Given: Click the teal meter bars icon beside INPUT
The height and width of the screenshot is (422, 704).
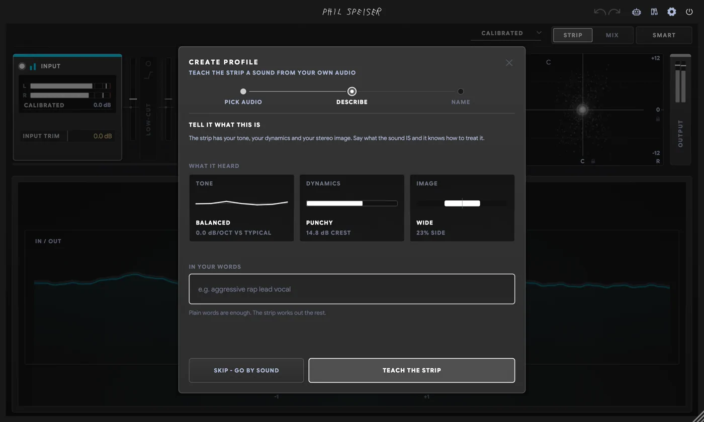Looking at the screenshot, I should (x=33, y=66).
